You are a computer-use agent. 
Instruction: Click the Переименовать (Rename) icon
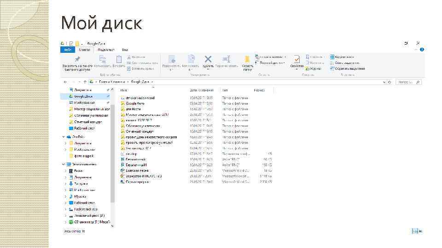[x=227, y=59]
